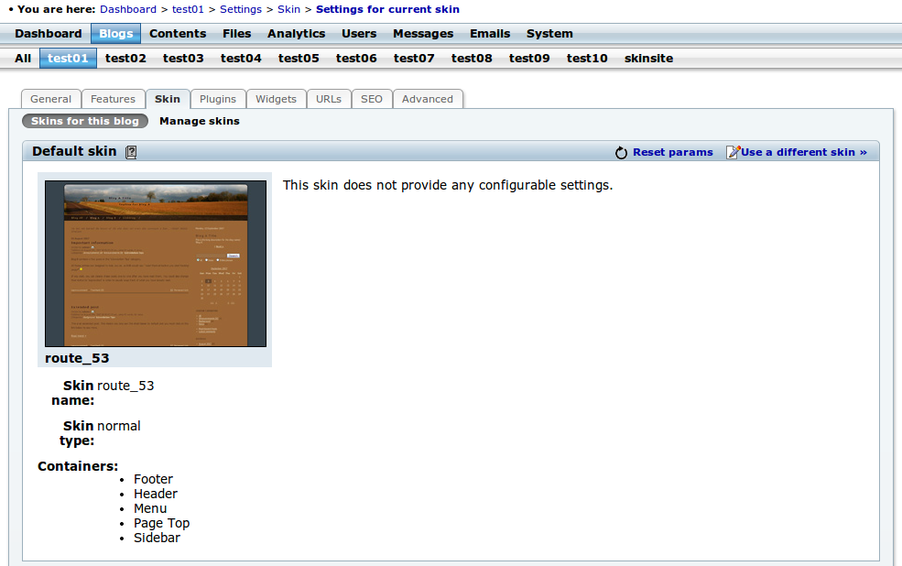Switch to blog test06
This screenshot has width=902, height=566.
(356, 58)
